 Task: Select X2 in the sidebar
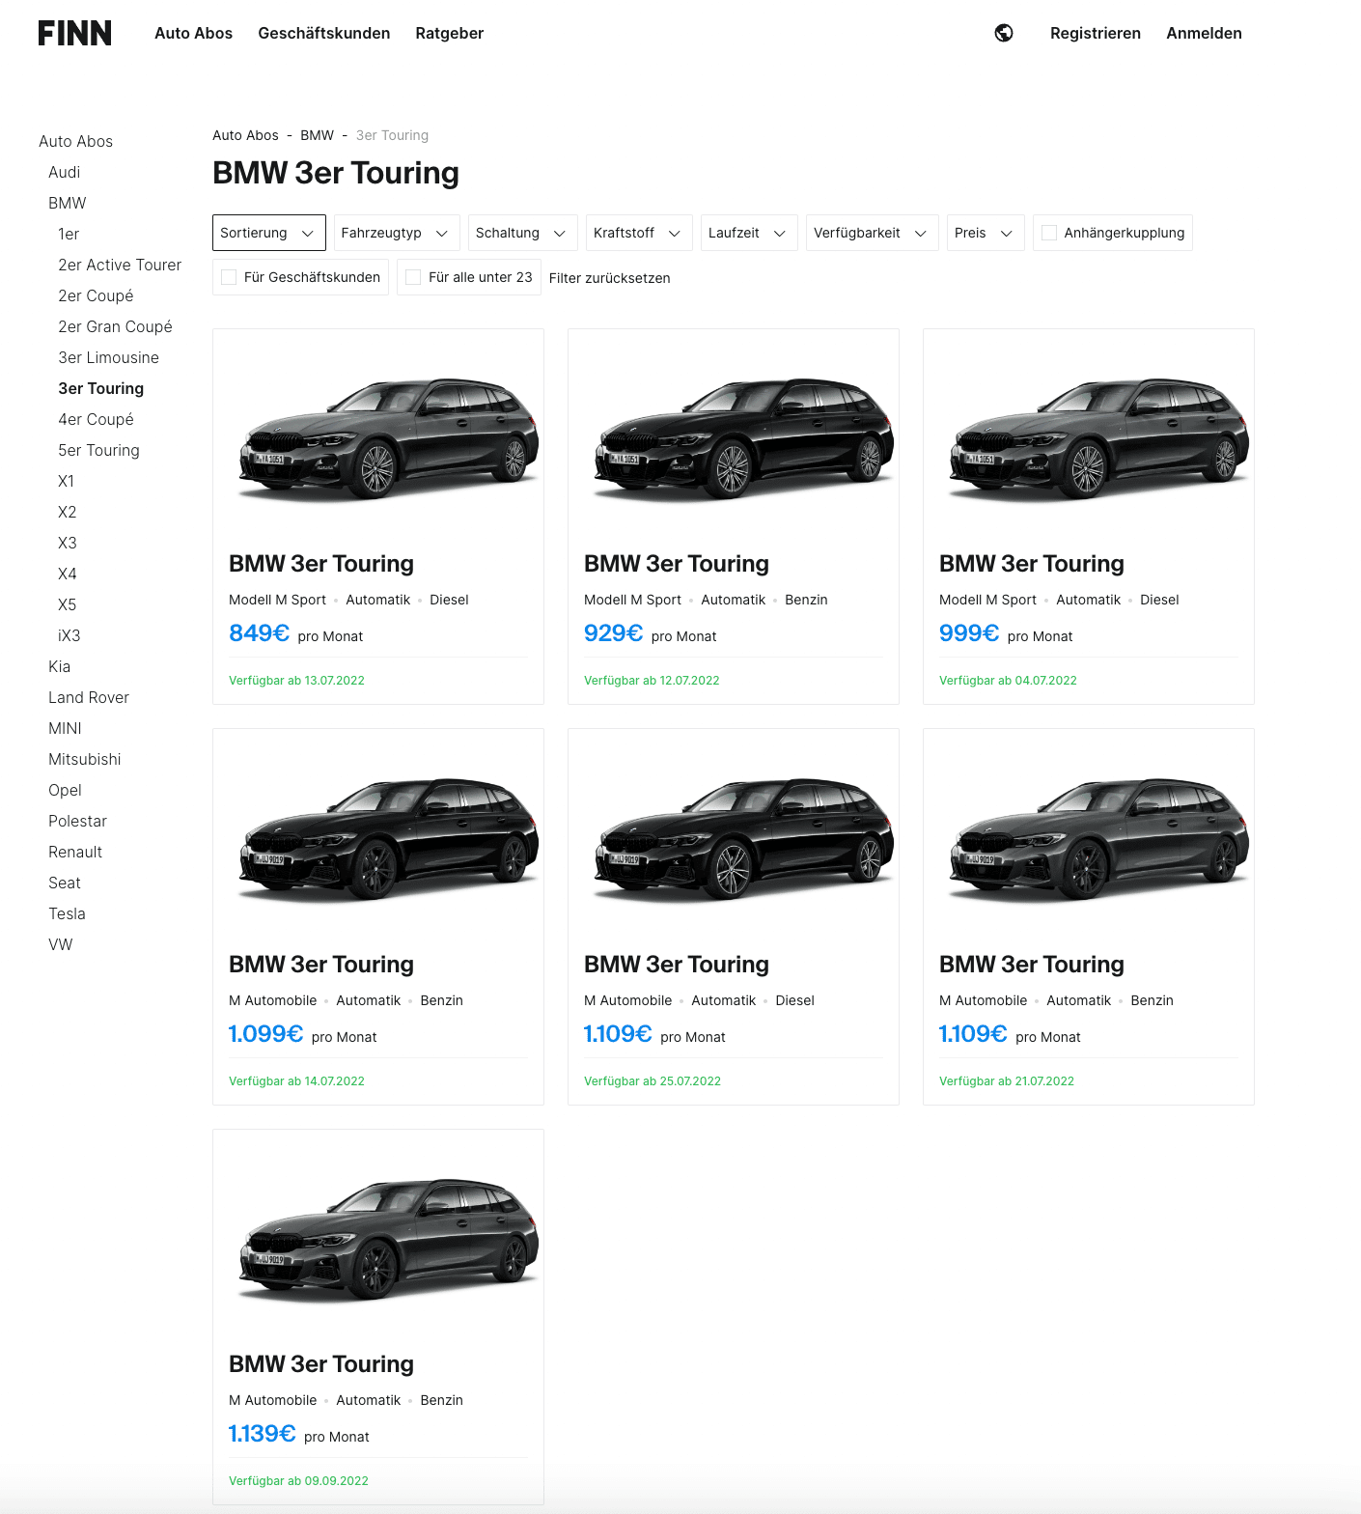[67, 512]
